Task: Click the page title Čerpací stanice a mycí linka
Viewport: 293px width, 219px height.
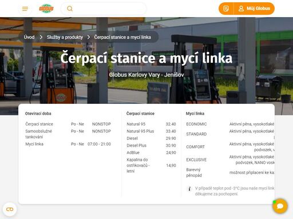Action: click(x=146, y=58)
